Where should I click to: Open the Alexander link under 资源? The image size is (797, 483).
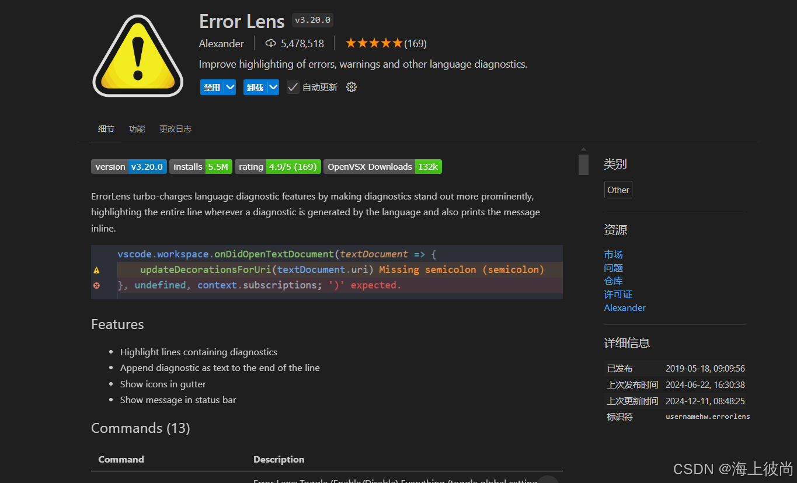tap(625, 308)
